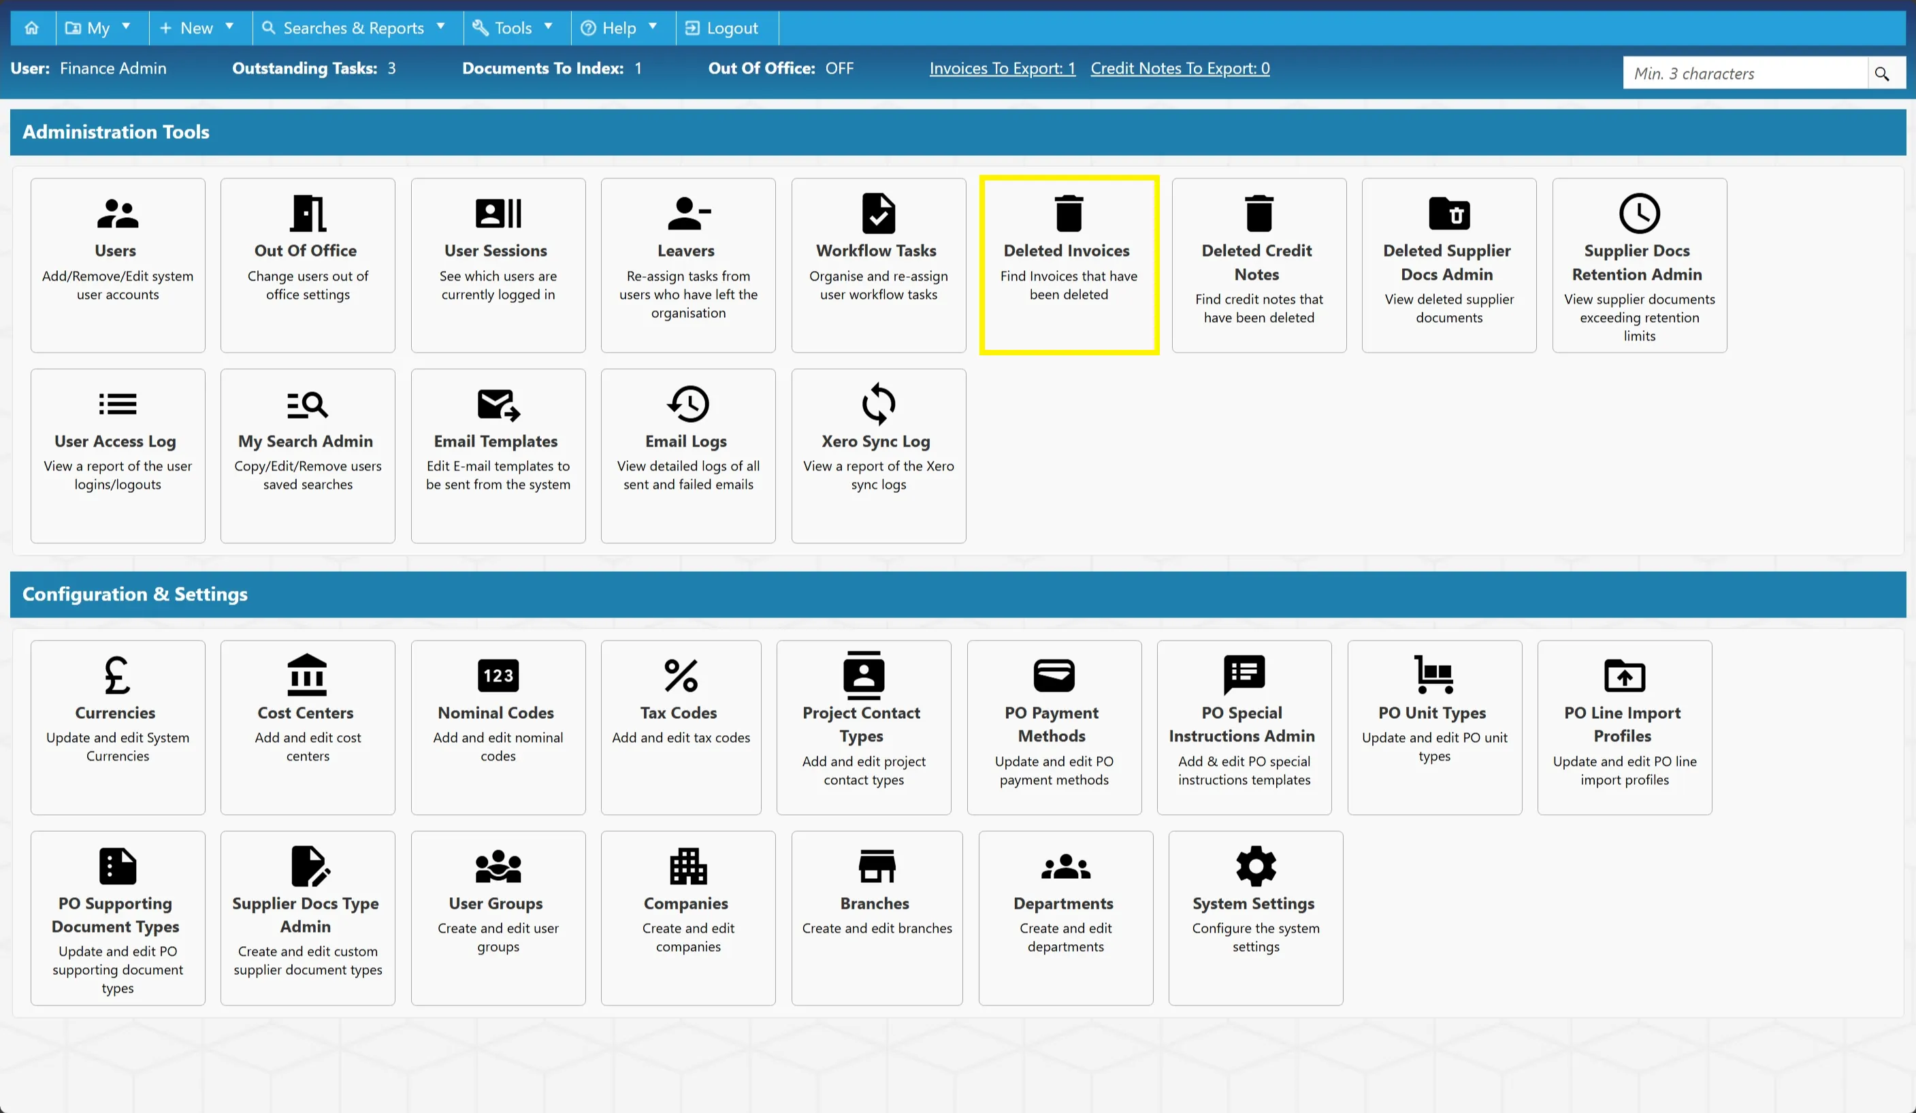Open the Departments group icon
This screenshot has width=1916, height=1113.
[1065, 866]
